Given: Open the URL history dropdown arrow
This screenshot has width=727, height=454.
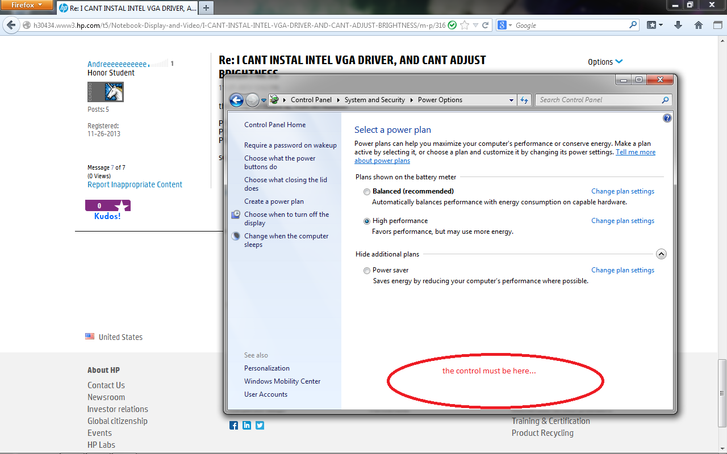Looking at the screenshot, I should tap(475, 25).
